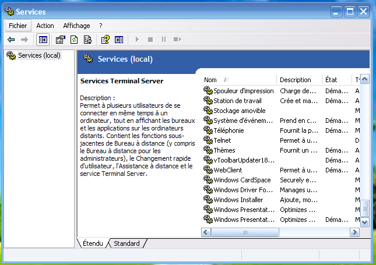376x265 pixels.
Task: Click the Station de travail service icon
Action: 208,101
